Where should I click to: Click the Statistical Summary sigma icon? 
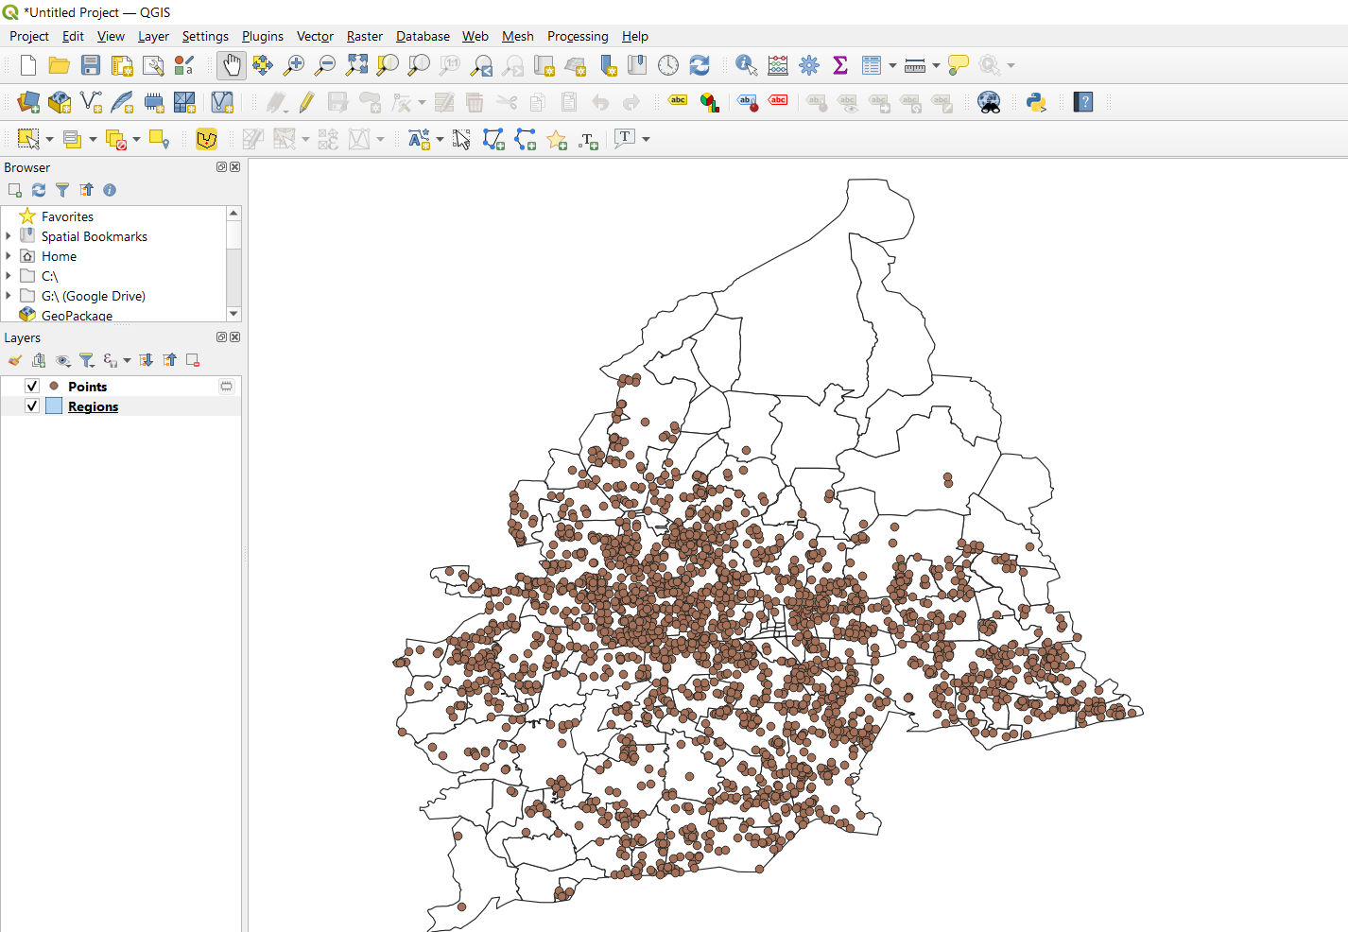click(840, 65)
